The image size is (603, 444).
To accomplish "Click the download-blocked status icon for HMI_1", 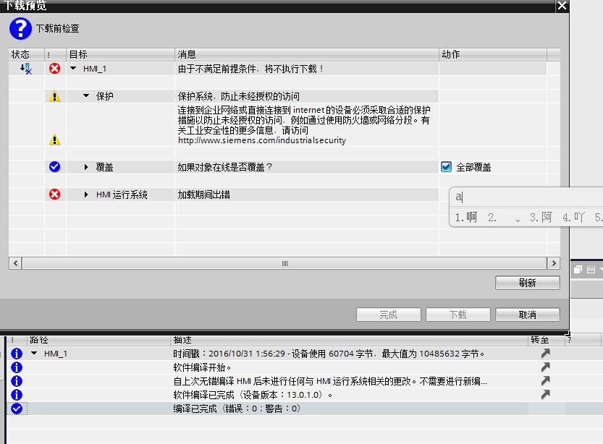I will [26, 69].
